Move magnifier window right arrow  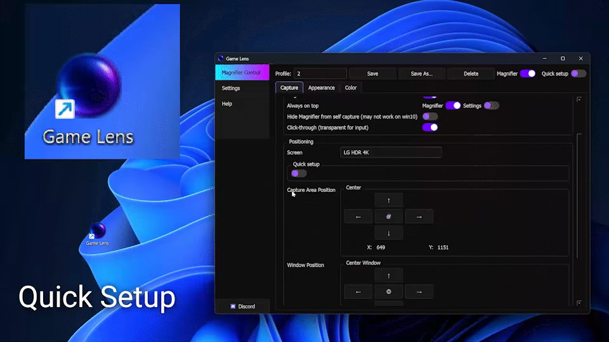(x=419, y=291)
